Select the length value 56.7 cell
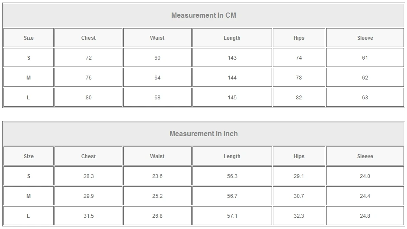The width and height of the screenshot is (407, 229). coord(232,196)
